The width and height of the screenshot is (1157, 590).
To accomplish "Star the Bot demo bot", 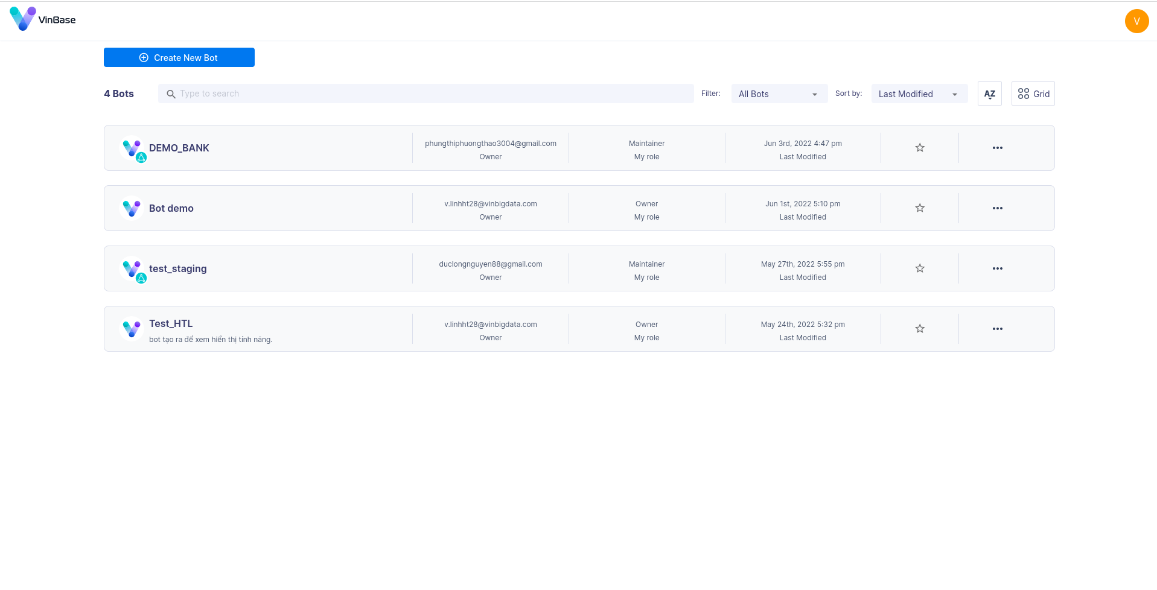I will coord(920,208).
